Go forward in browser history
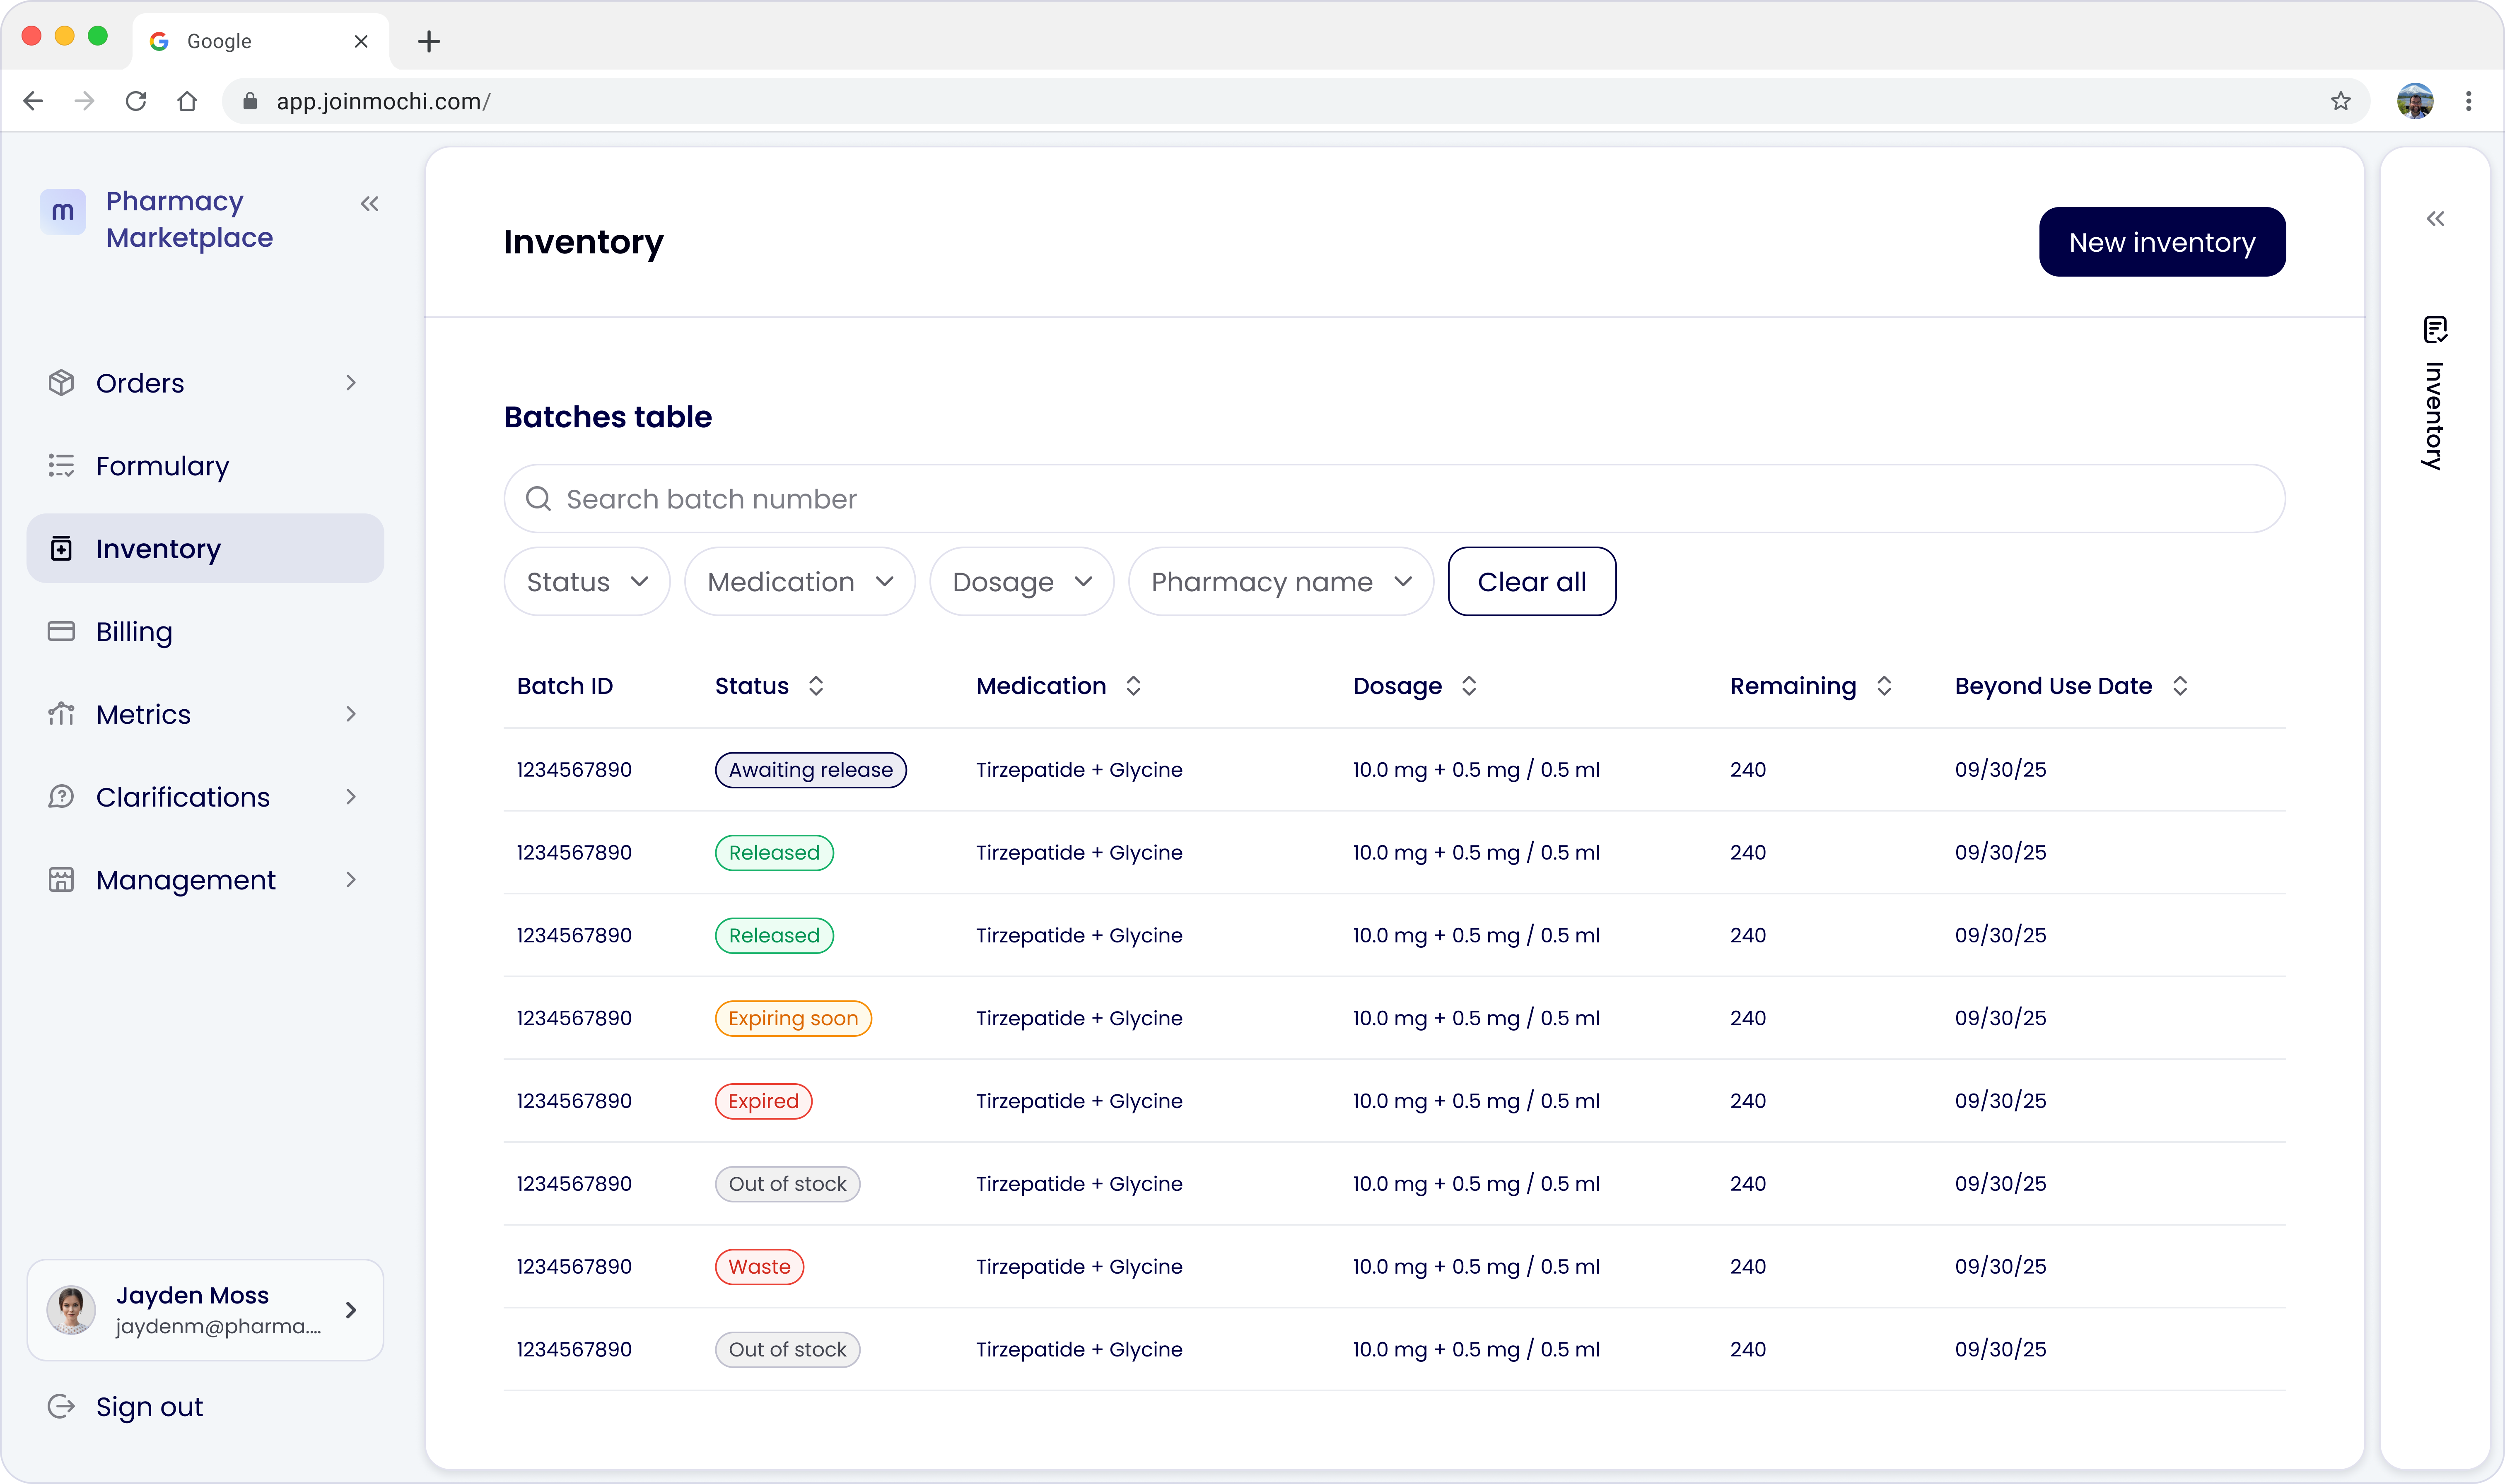This screenshot has height=1484, width=2505. coord(85,101)
